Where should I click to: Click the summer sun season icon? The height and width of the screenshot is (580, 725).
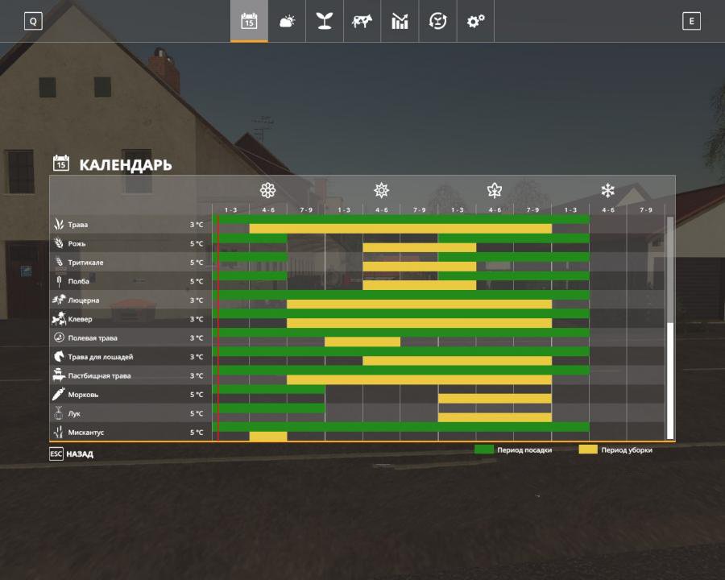point(381,190)
